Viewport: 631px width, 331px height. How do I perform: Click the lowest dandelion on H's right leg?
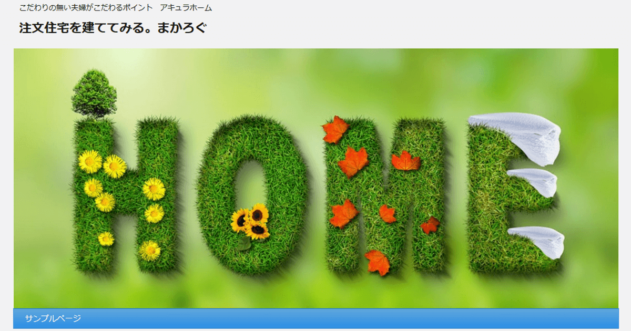point(150,250)
